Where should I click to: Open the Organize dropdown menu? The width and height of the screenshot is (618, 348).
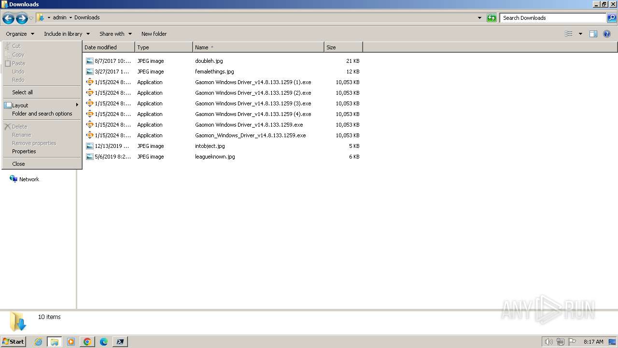20,34
